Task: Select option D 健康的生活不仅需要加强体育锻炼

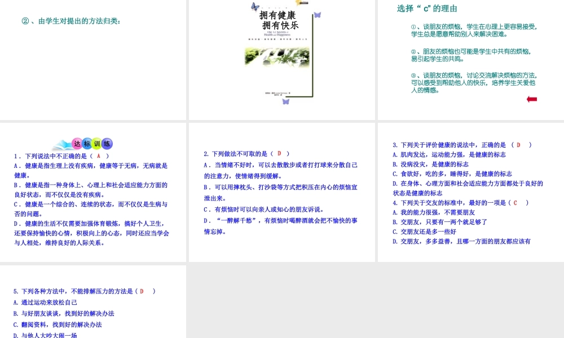Action: [92, 233]
